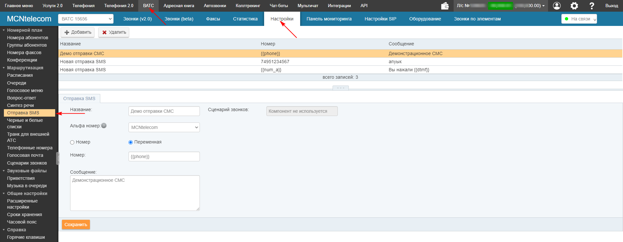The height and width of the screenshot is (242, 623).
Task: Open the На связи status dropdown
Action: point(579,19)
